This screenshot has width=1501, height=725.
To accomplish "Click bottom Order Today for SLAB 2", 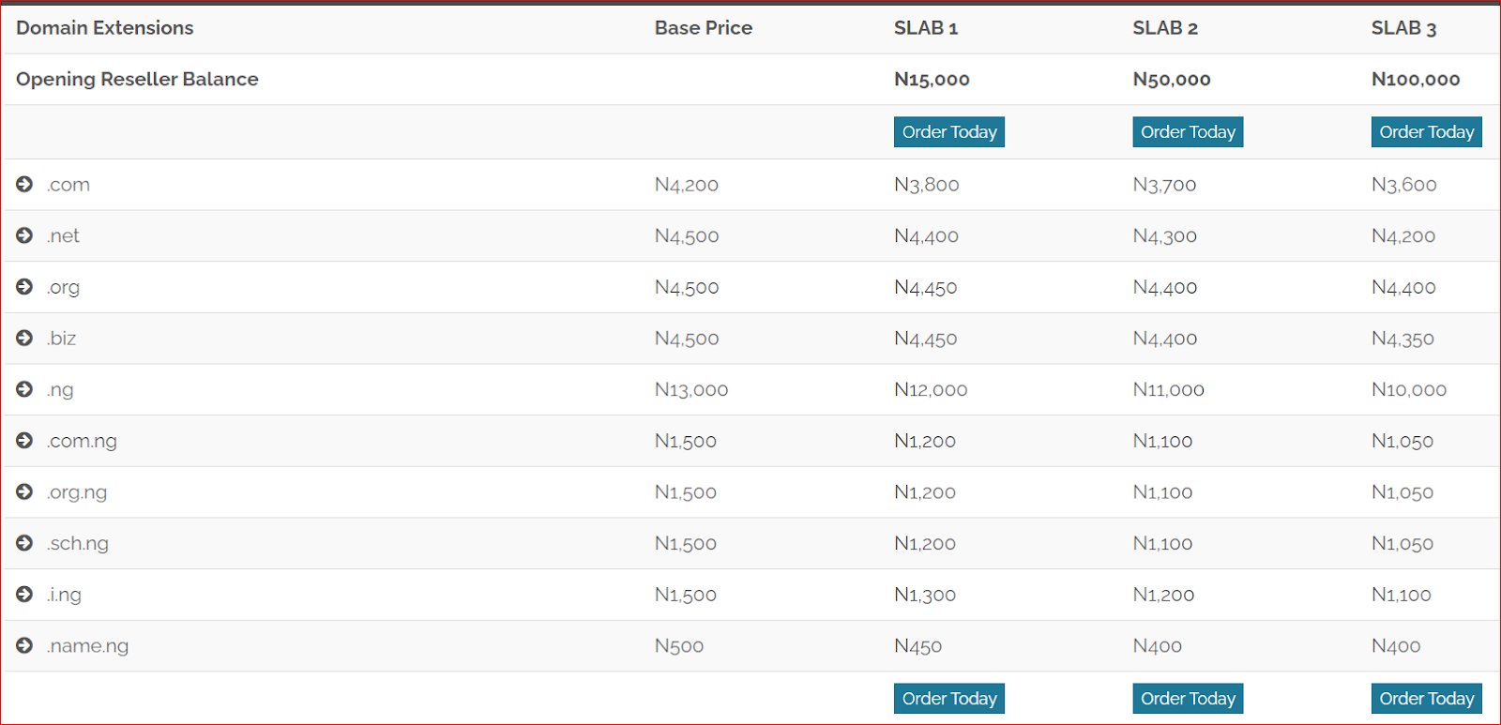I will pyautogui.click(x=1188, y=699).
